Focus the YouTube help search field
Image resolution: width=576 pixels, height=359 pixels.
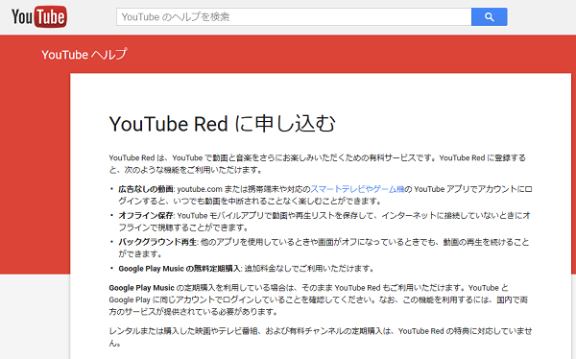click(x=294, y=17)
